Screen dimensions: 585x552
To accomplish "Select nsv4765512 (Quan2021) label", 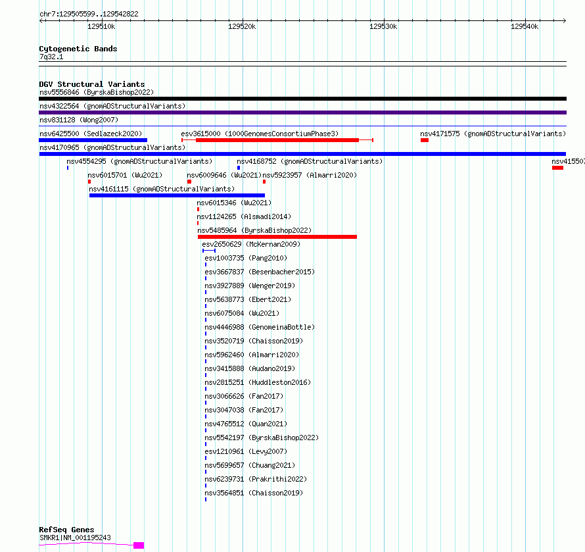I will (x=246, y=424).
